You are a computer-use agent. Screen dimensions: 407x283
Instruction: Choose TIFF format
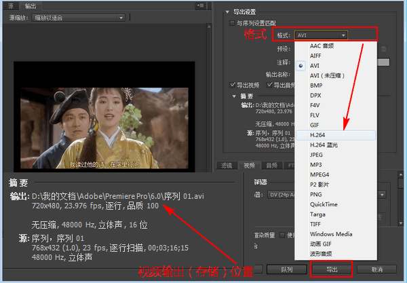[336, 224]
